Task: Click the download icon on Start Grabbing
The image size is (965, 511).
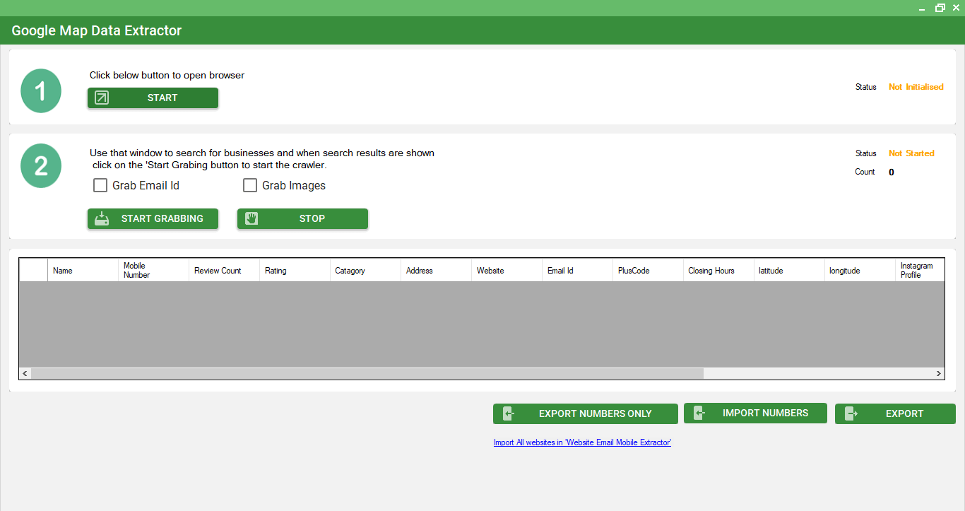Action: (102, 219)
